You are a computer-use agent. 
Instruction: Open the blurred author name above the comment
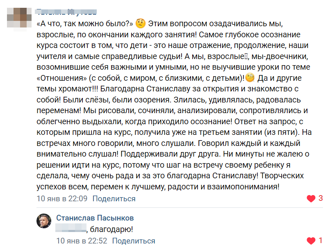(x=66, y=12)
